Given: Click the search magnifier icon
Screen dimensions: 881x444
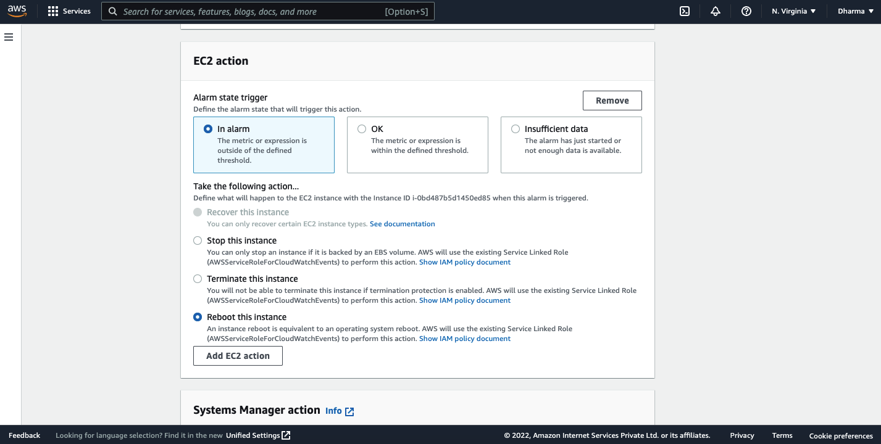Looking at the screenshot, I should coord(113,11).
